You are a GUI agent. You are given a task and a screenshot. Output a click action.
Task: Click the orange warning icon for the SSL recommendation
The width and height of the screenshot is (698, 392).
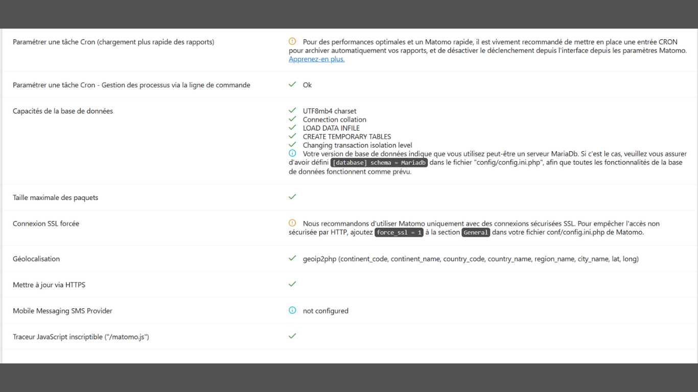pyautogui.click(x=292, y=223)
